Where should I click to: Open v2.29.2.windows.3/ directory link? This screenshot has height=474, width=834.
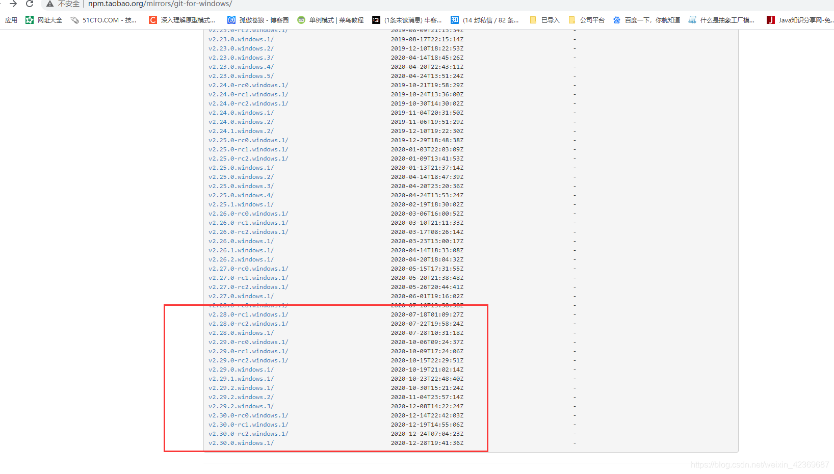pos(241,406)
